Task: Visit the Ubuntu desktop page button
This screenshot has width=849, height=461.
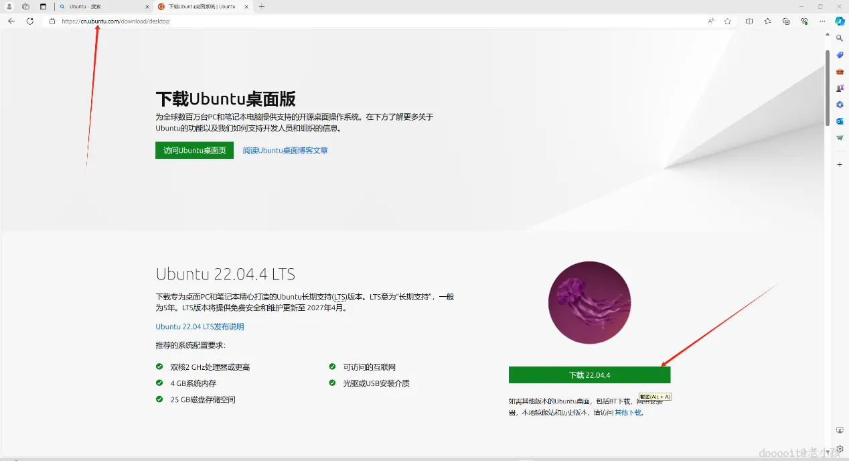Action: (194, 150)
